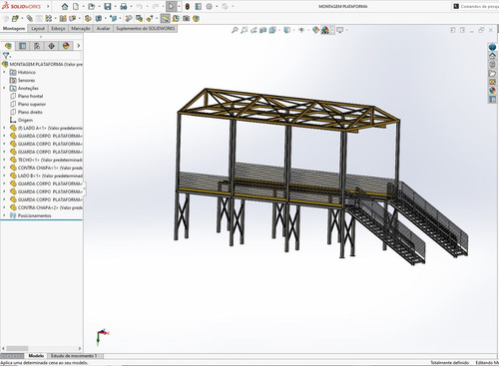Screen dimensions: 499x366
Task: Select Origem in the feature tree
Action: pos(25,120)
